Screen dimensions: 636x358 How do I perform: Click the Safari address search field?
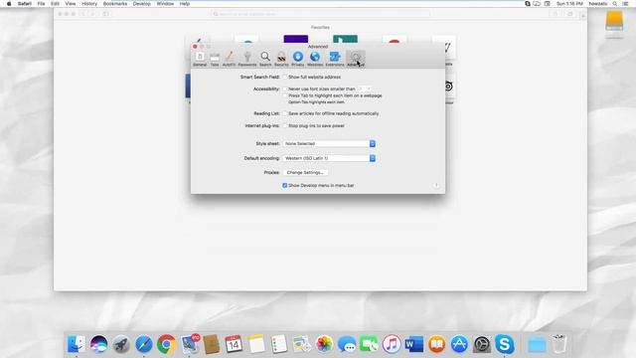320,14
